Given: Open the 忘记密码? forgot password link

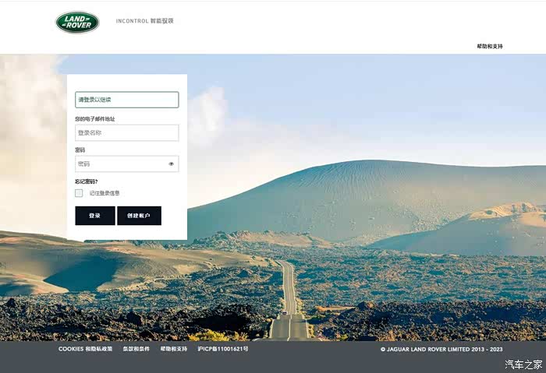Looking at the screenshot, I should tap(87, 181).
